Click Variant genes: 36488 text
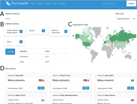 click(105, 88)
